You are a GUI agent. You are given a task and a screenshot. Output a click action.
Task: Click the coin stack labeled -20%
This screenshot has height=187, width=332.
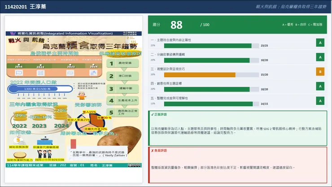coord(61,112)
